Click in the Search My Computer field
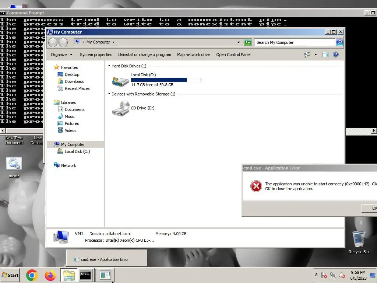The width and height of the screenshot is (377, 283). [295, 42]
